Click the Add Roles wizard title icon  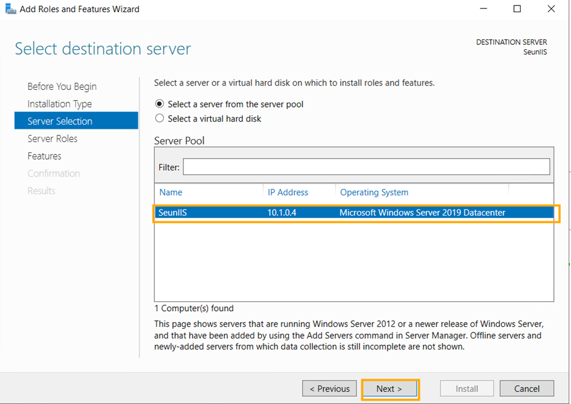pyautogui.click(x=10, y=9)
